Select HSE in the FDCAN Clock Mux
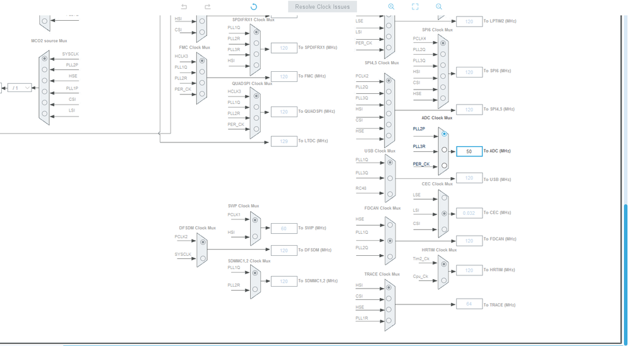Screen dimensions: 631x346 click(390, 225)
